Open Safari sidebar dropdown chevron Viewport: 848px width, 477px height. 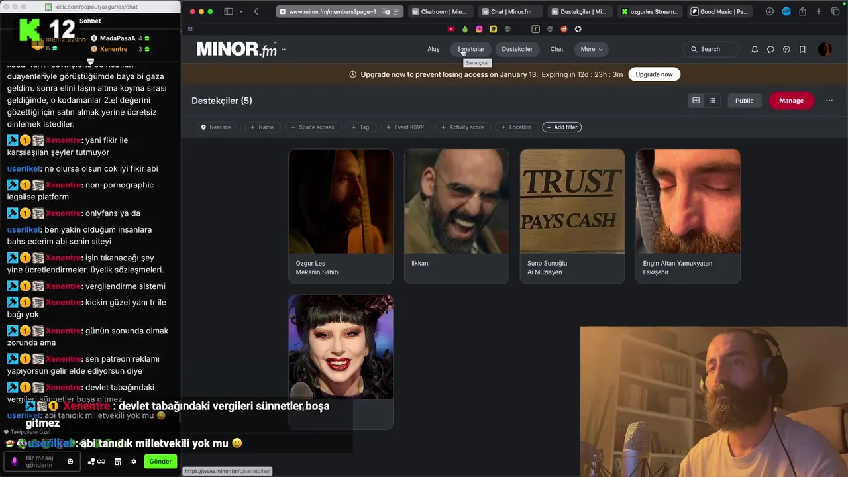pyautogui.click(x=241, y=11)
